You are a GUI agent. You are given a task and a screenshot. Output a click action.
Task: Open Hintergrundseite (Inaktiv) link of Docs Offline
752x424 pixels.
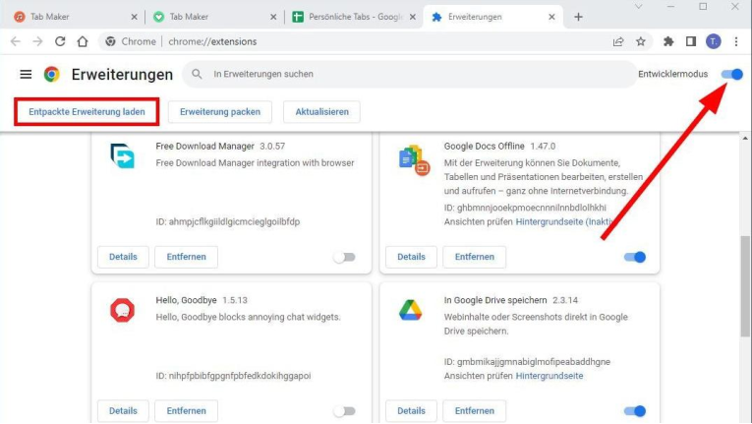[x=564, y=222]
